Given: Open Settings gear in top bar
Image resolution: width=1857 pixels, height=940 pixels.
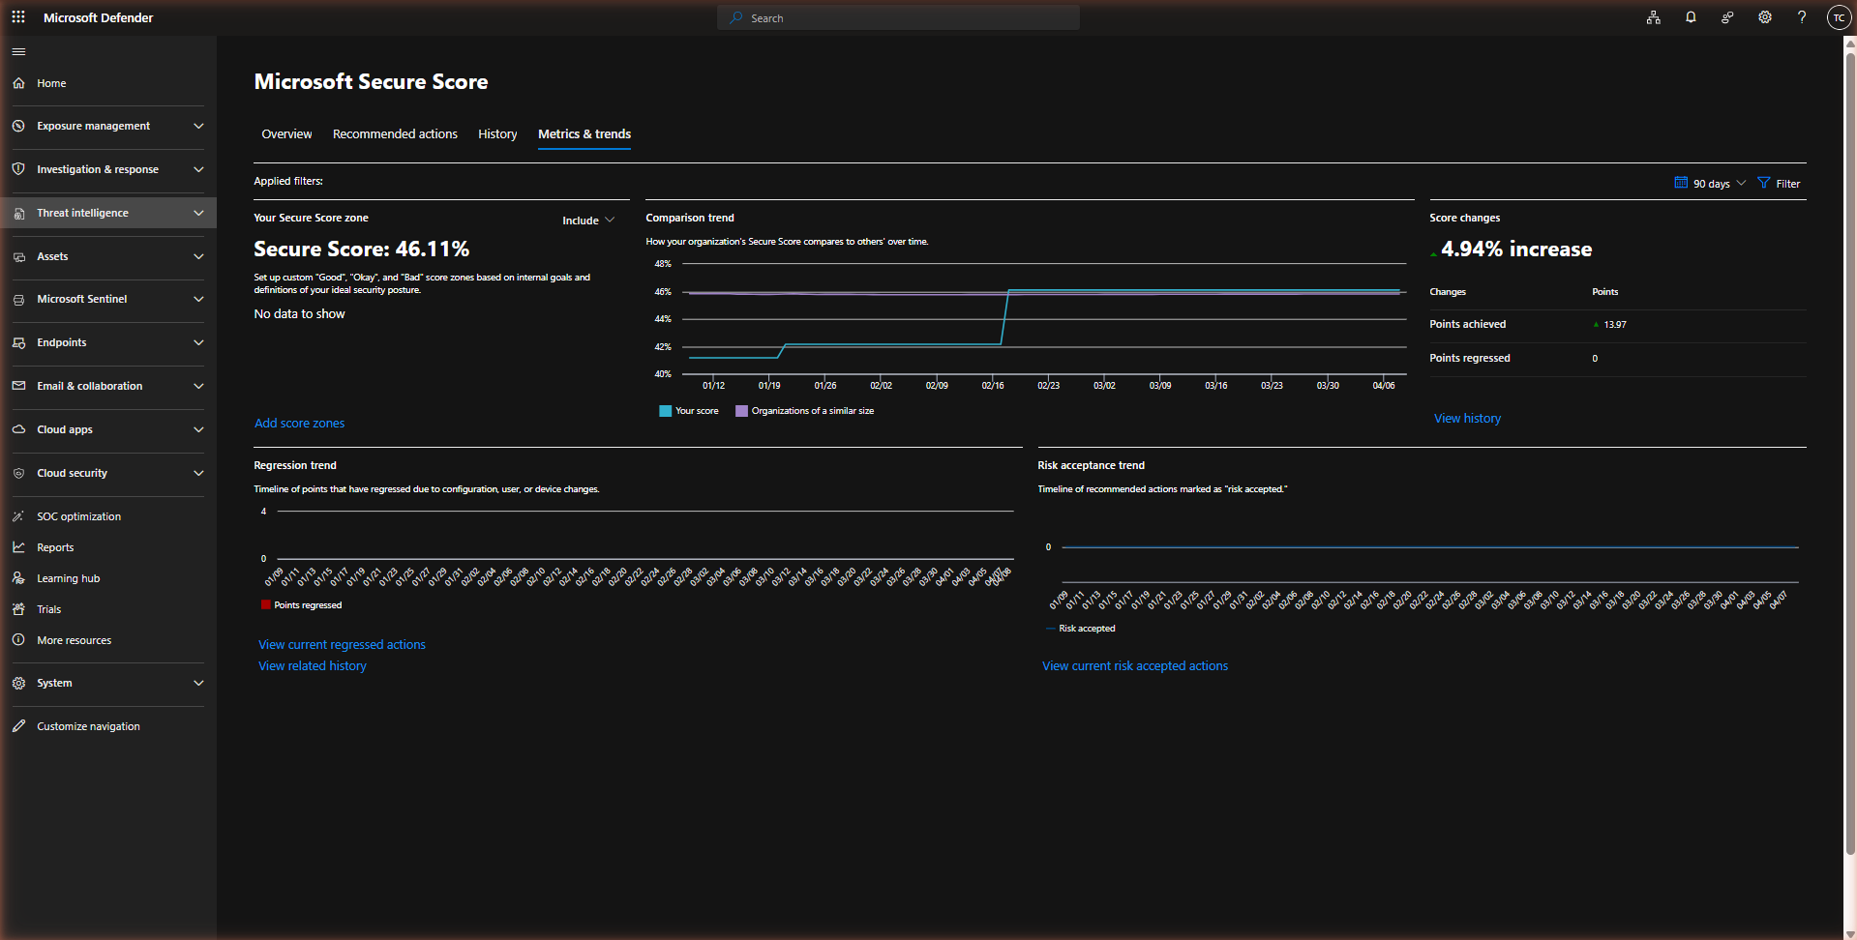Looking at the screenshot, I should coord(1765,17).
